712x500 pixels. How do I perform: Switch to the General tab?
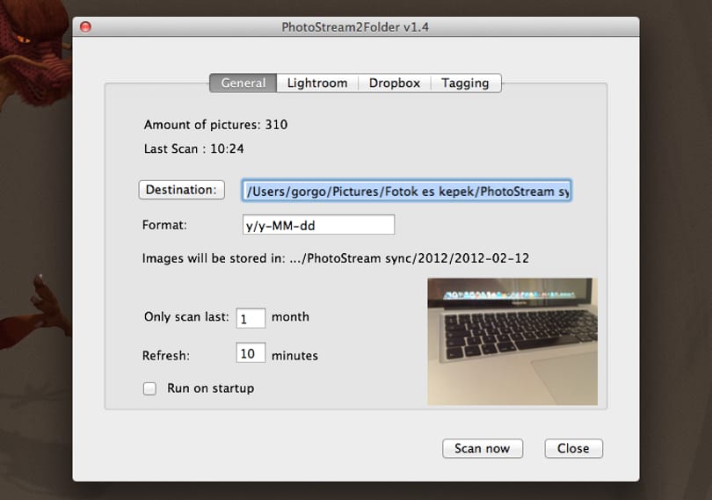pos(243,83)
